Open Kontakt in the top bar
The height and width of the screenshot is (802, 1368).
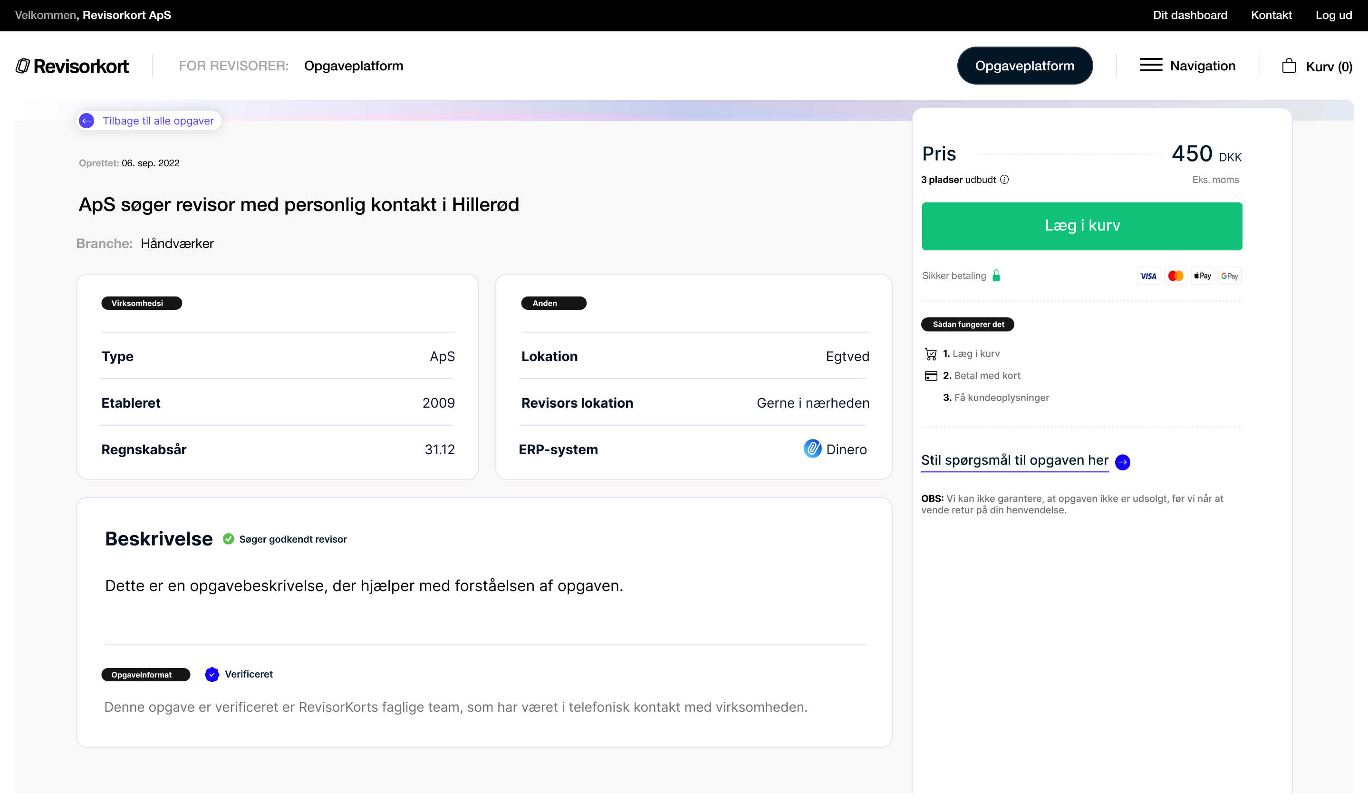(x=1272, y=15)
